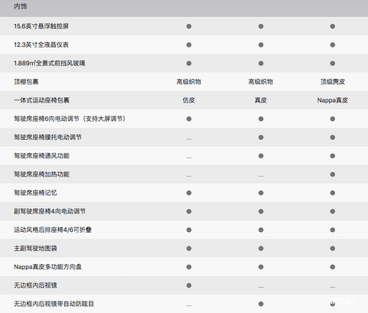Select the 主副驾驶地图袋 row label
This screenshot has width=368, height=313.
(35, 249)
